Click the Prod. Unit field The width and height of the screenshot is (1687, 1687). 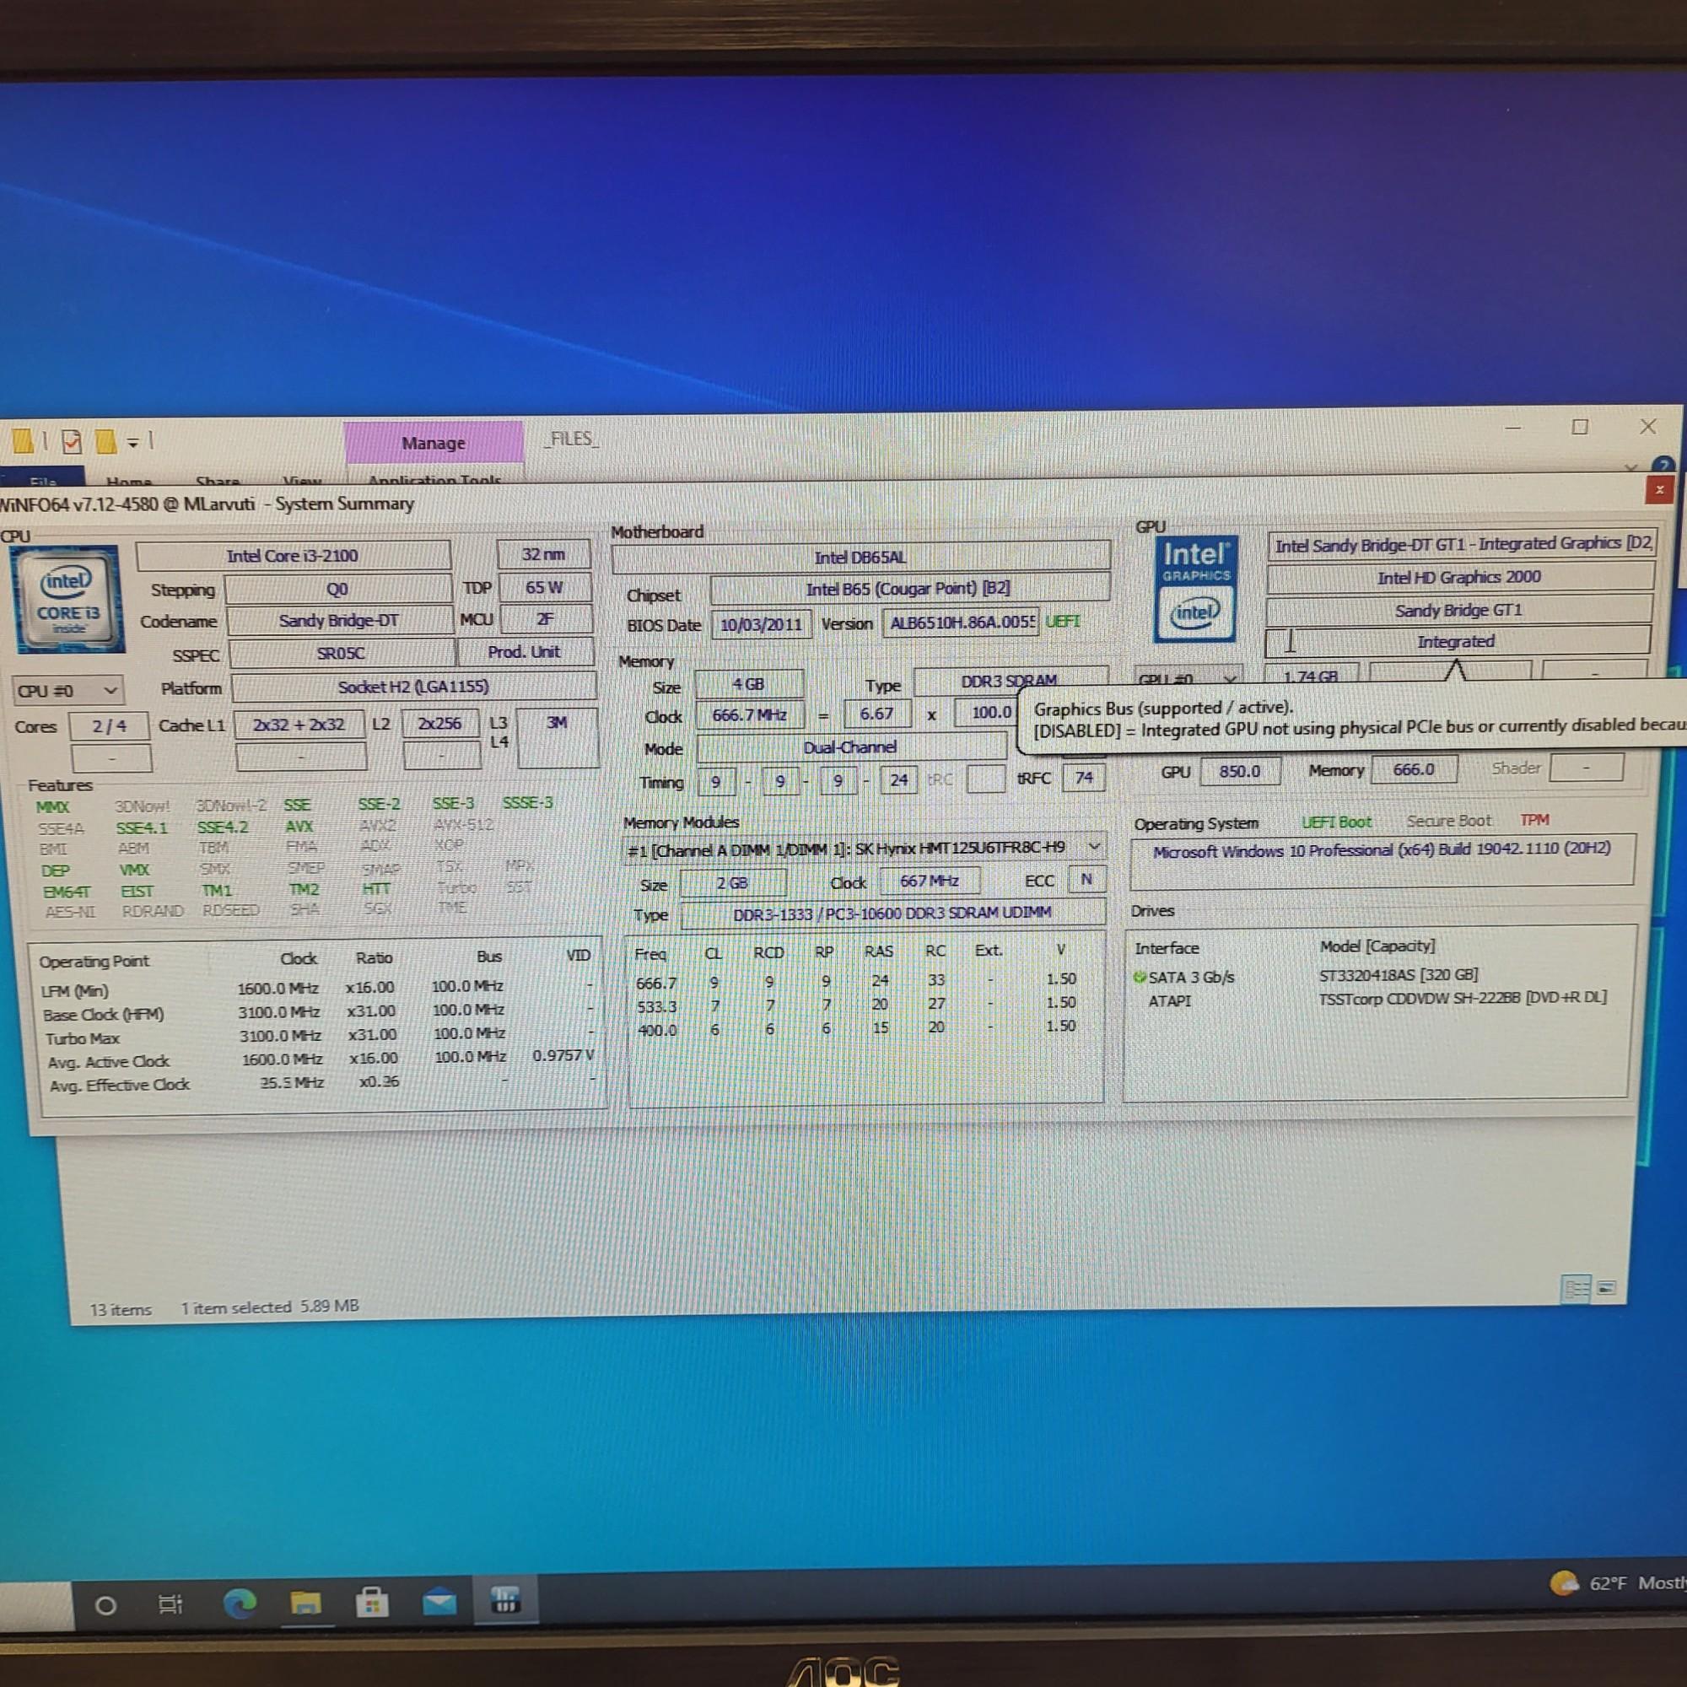coord(525,652)
